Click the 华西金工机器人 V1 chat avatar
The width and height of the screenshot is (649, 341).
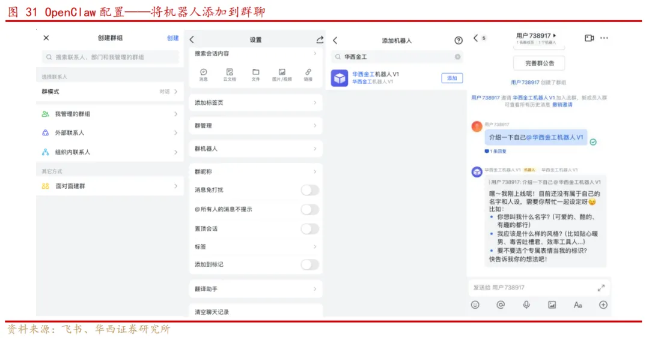[x=477, y=172]
